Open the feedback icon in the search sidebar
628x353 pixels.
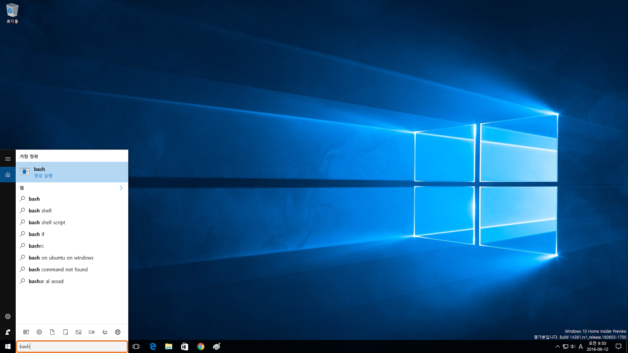(x=7, y=332)
